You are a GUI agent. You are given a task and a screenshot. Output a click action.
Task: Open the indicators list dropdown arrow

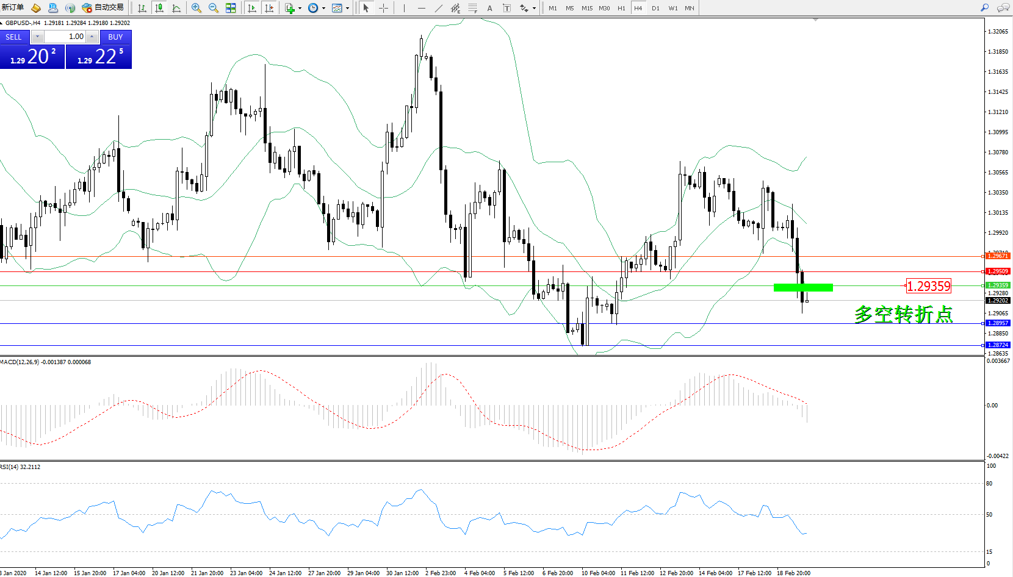(300, 9)
